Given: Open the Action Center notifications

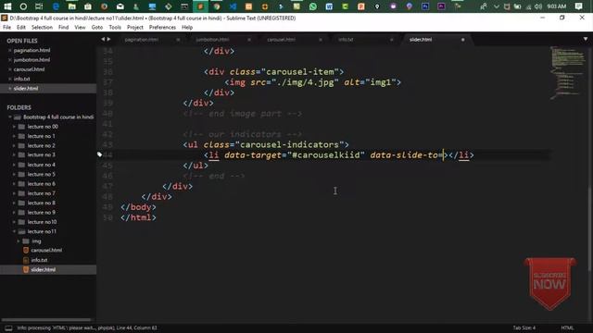Looking at the screenshot, I should 578,6.
